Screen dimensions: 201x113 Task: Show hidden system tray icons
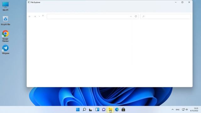(x=172, y=110)
